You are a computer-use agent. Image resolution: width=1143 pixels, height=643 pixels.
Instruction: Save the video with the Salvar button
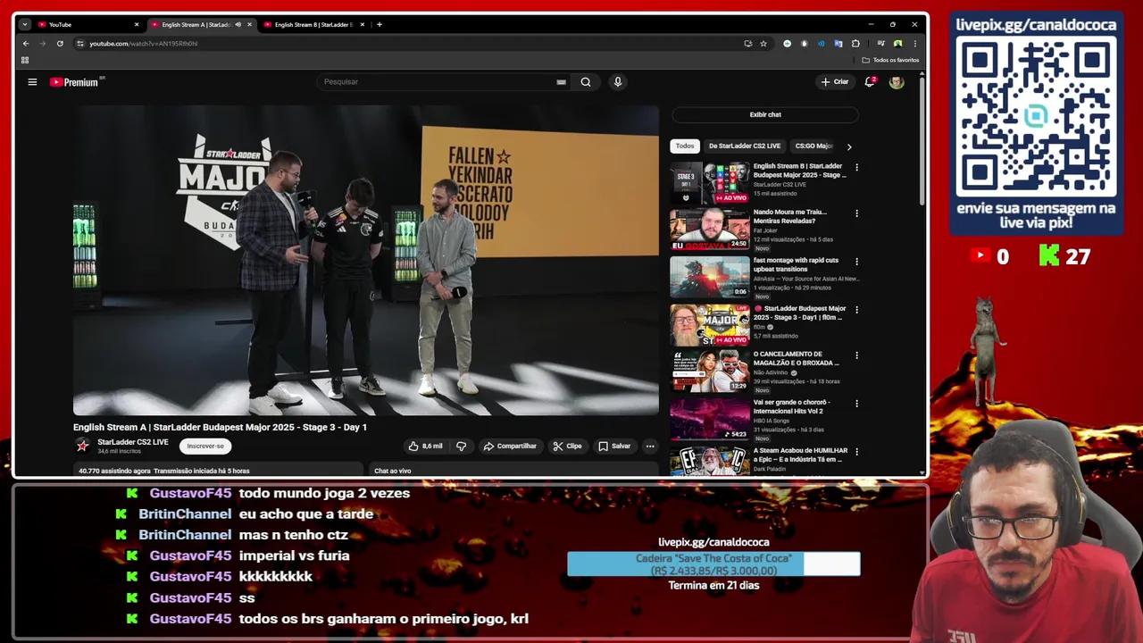click(x=614, y=446)
